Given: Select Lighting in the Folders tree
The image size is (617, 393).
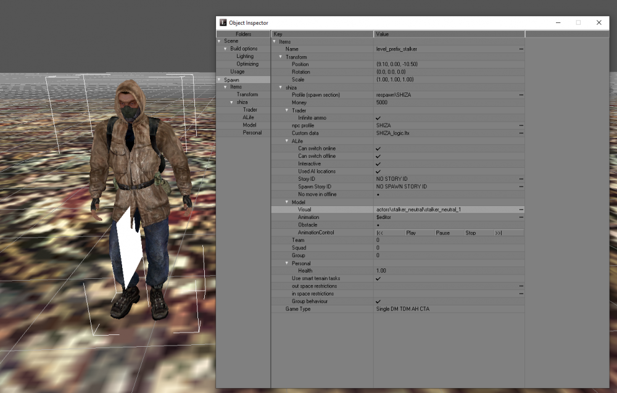Looking at the screenshot, I should 245,56.
